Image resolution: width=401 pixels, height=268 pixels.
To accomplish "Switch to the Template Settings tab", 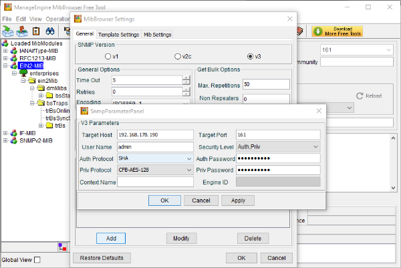I will pyautogui.click(x=119, y=35).
